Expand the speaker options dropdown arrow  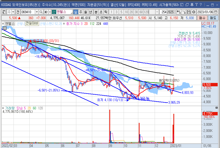click(50, 12)
